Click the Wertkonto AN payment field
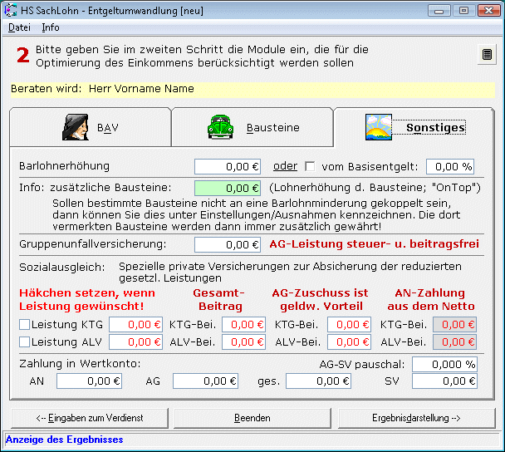Screen dimensions: 505x452 90,381
